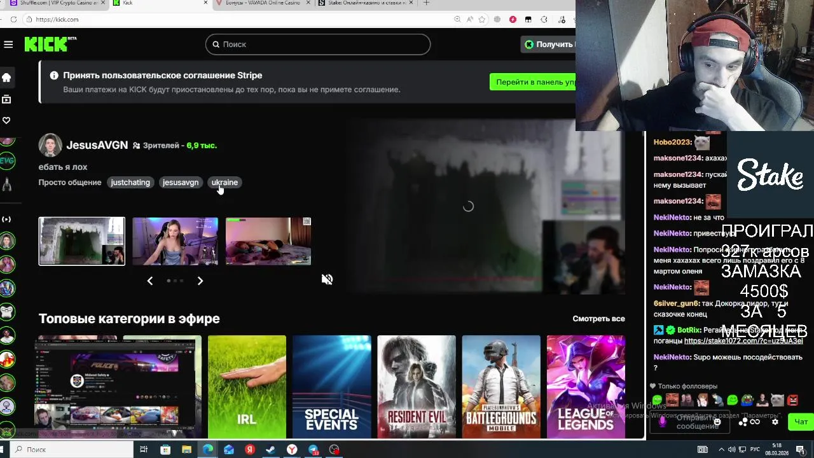This screenshot has width=814, height=458.
Task: Select the jesusavgn tag
Action: [x=181, y=183]
